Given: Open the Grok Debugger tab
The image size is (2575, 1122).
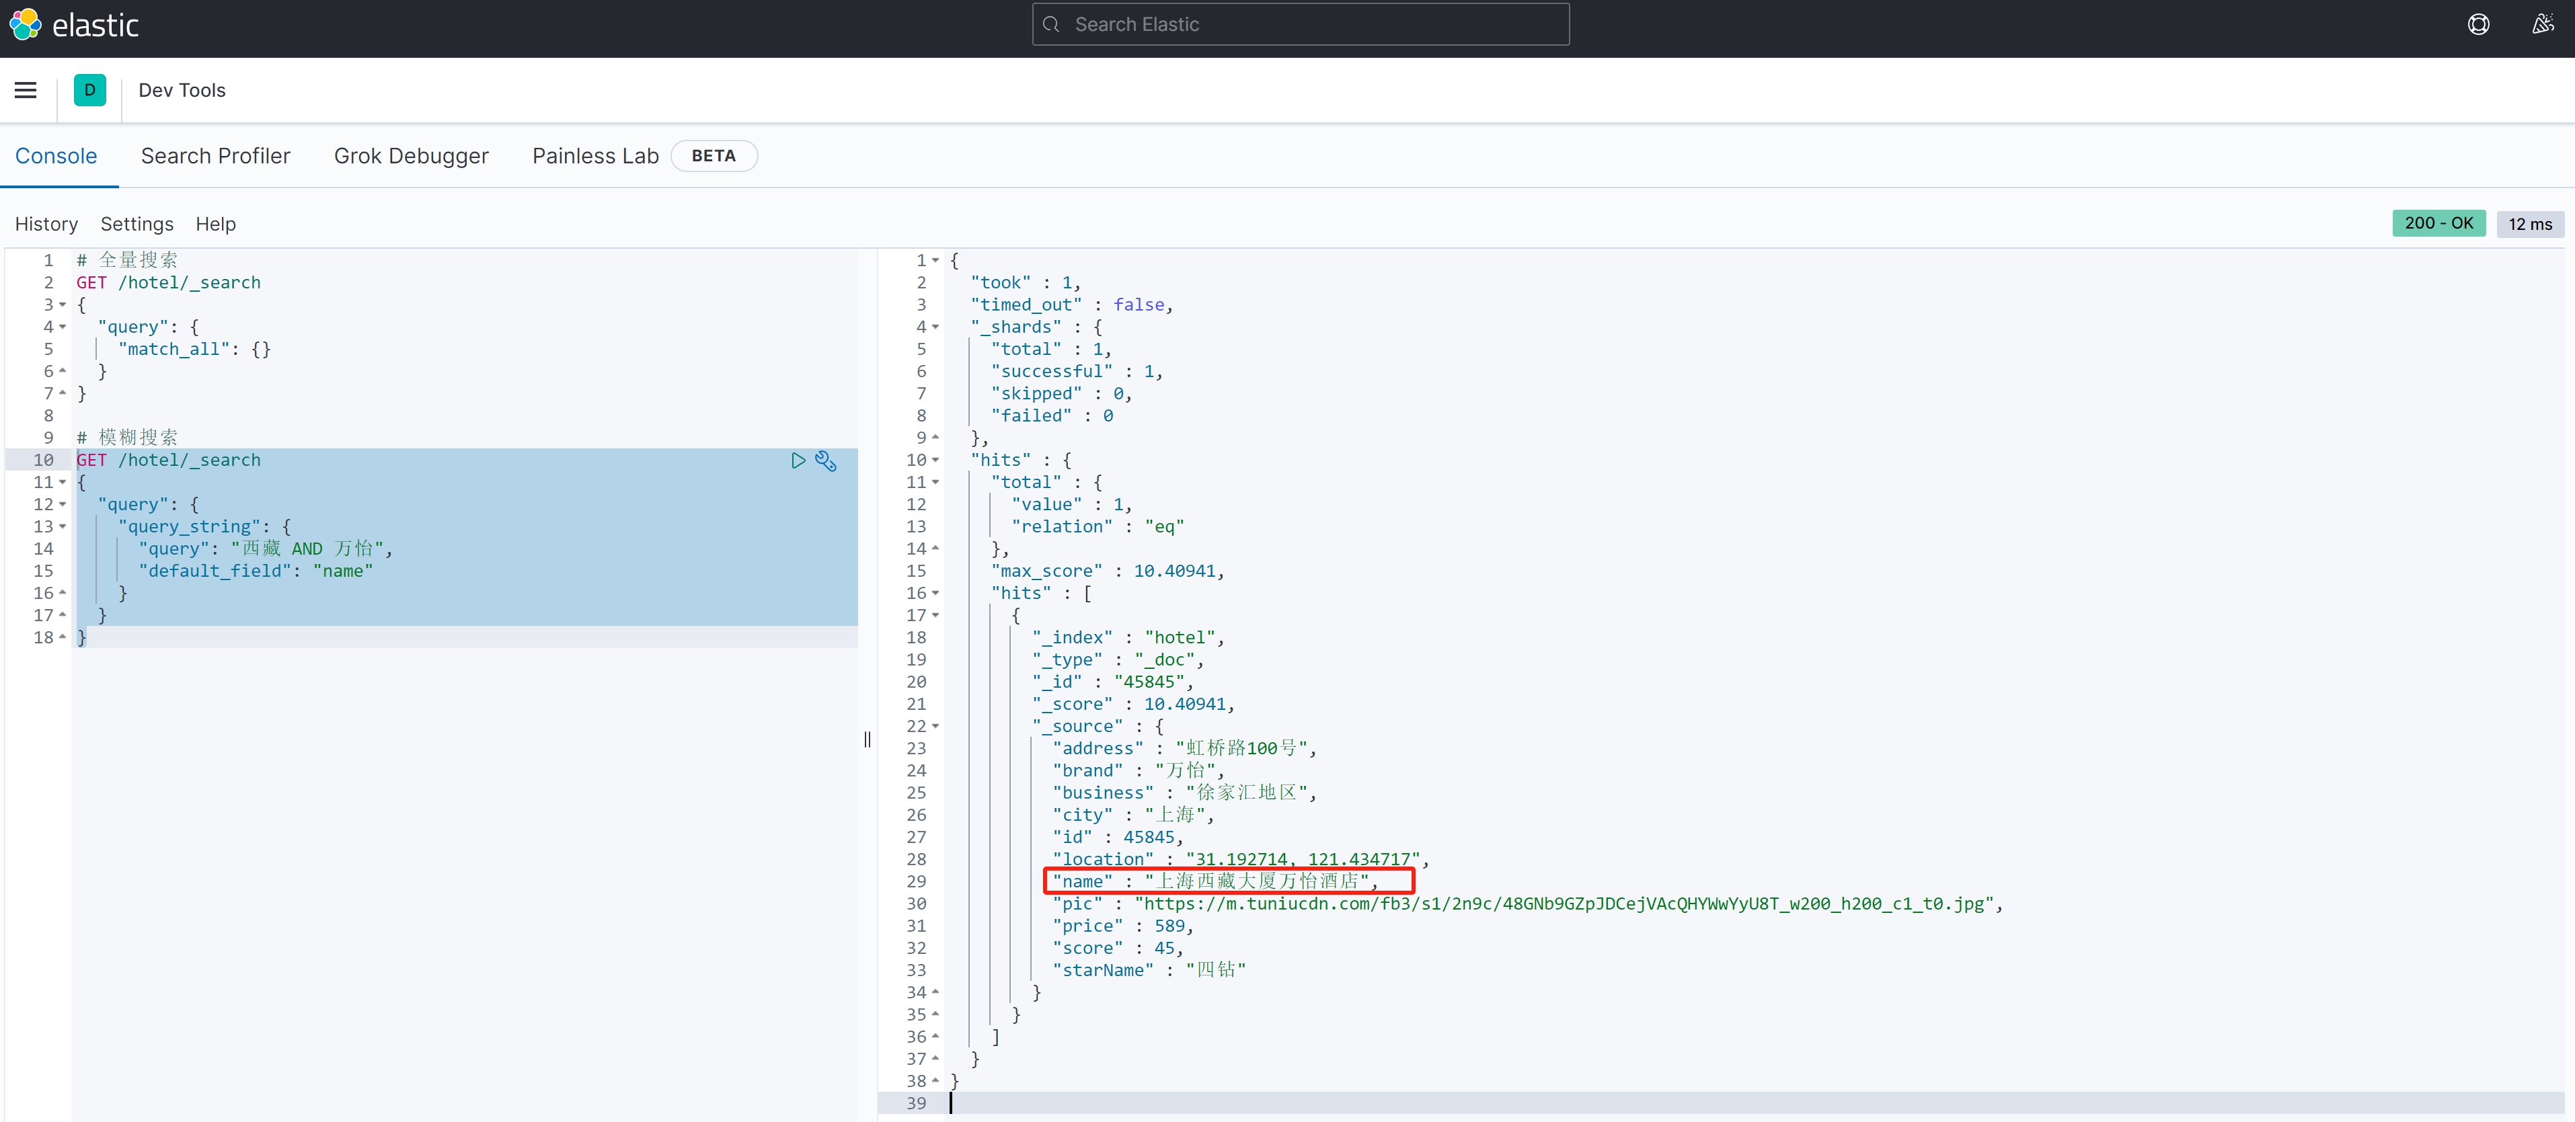Looking at the screenshot, I should 411,156.
